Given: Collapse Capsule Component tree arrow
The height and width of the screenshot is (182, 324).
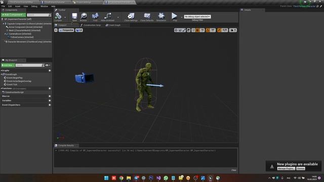Looking at the screenshot, I should [4, 24].
